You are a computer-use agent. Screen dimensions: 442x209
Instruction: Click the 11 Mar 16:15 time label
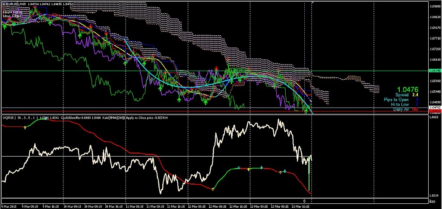176,206
